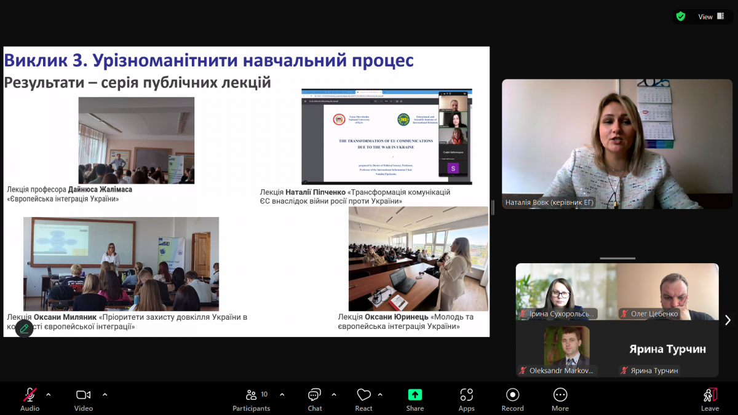This screenshot has width=738, height=415.
Task: Click the green annotation pencil icon
Action: [24, 328]
